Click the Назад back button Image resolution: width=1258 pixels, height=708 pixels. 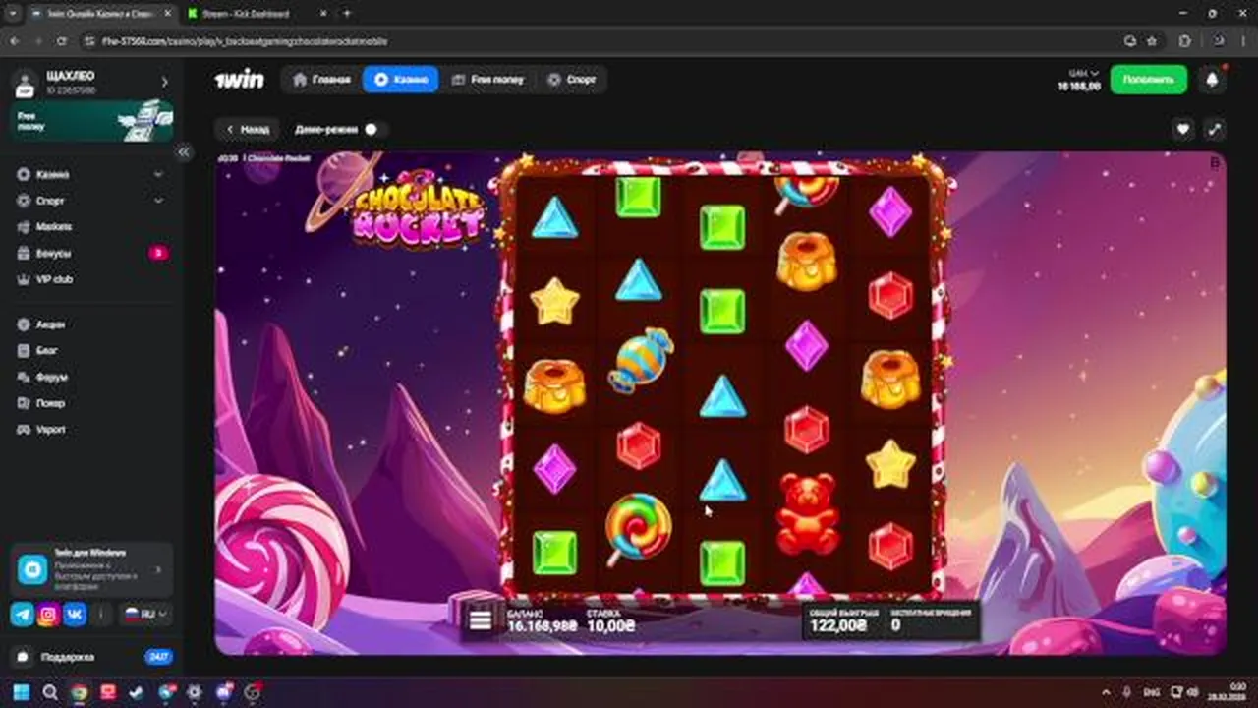point(247,129)
